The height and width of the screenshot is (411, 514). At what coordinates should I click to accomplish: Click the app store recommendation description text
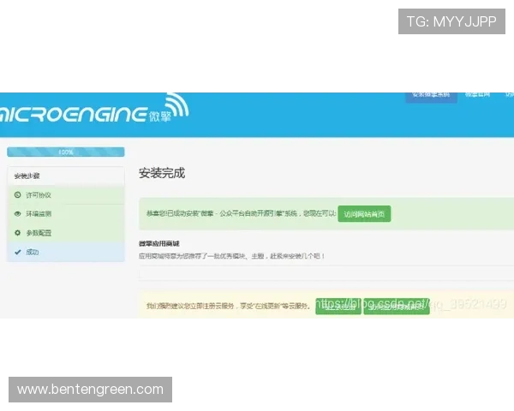click(231, 256)
